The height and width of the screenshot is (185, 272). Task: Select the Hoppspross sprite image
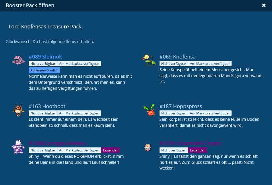click(149, 110)
